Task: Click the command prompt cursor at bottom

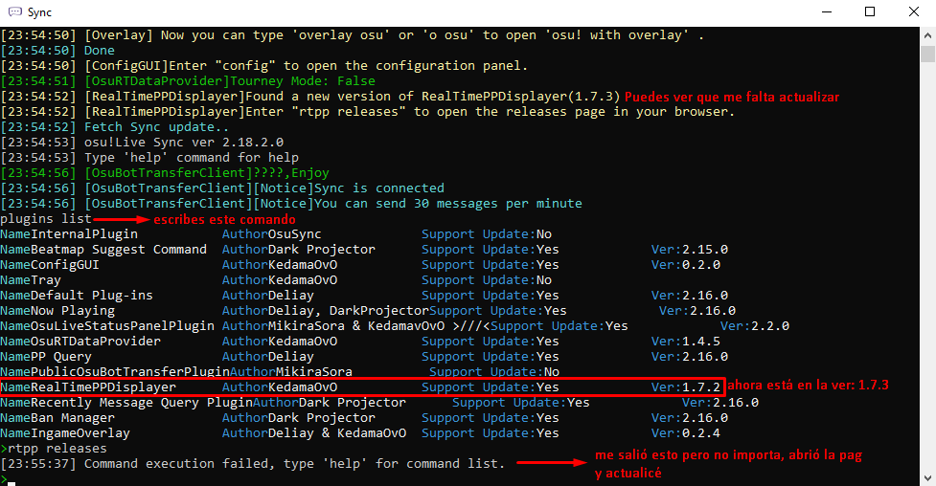Action: (11, 482)
